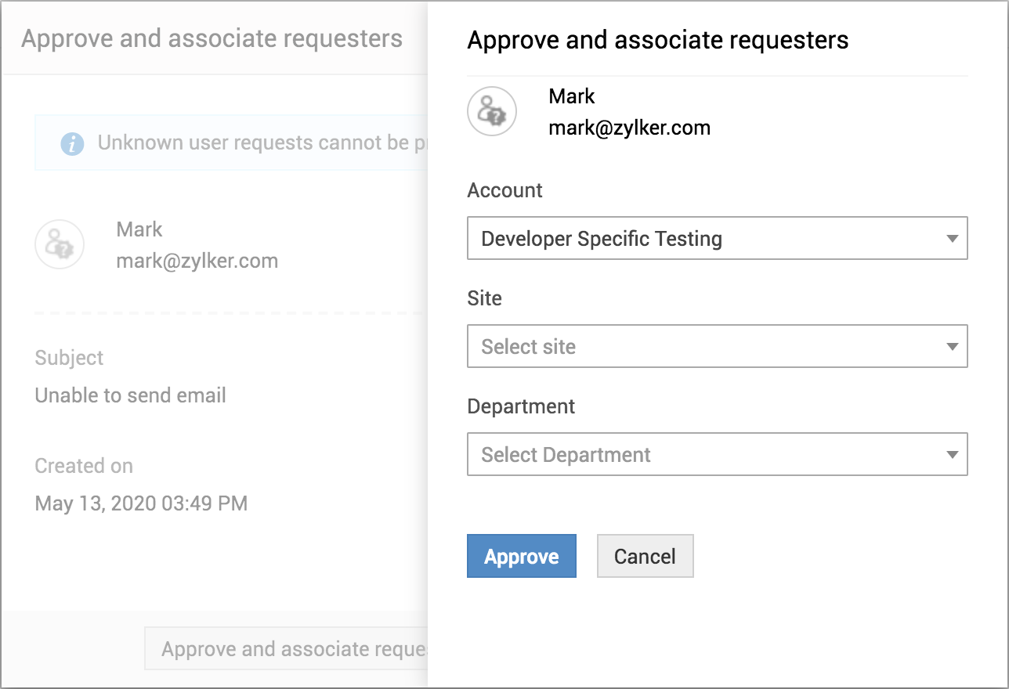Expand the Select site dropdown
1009x689 pixels.
(717, 346)
